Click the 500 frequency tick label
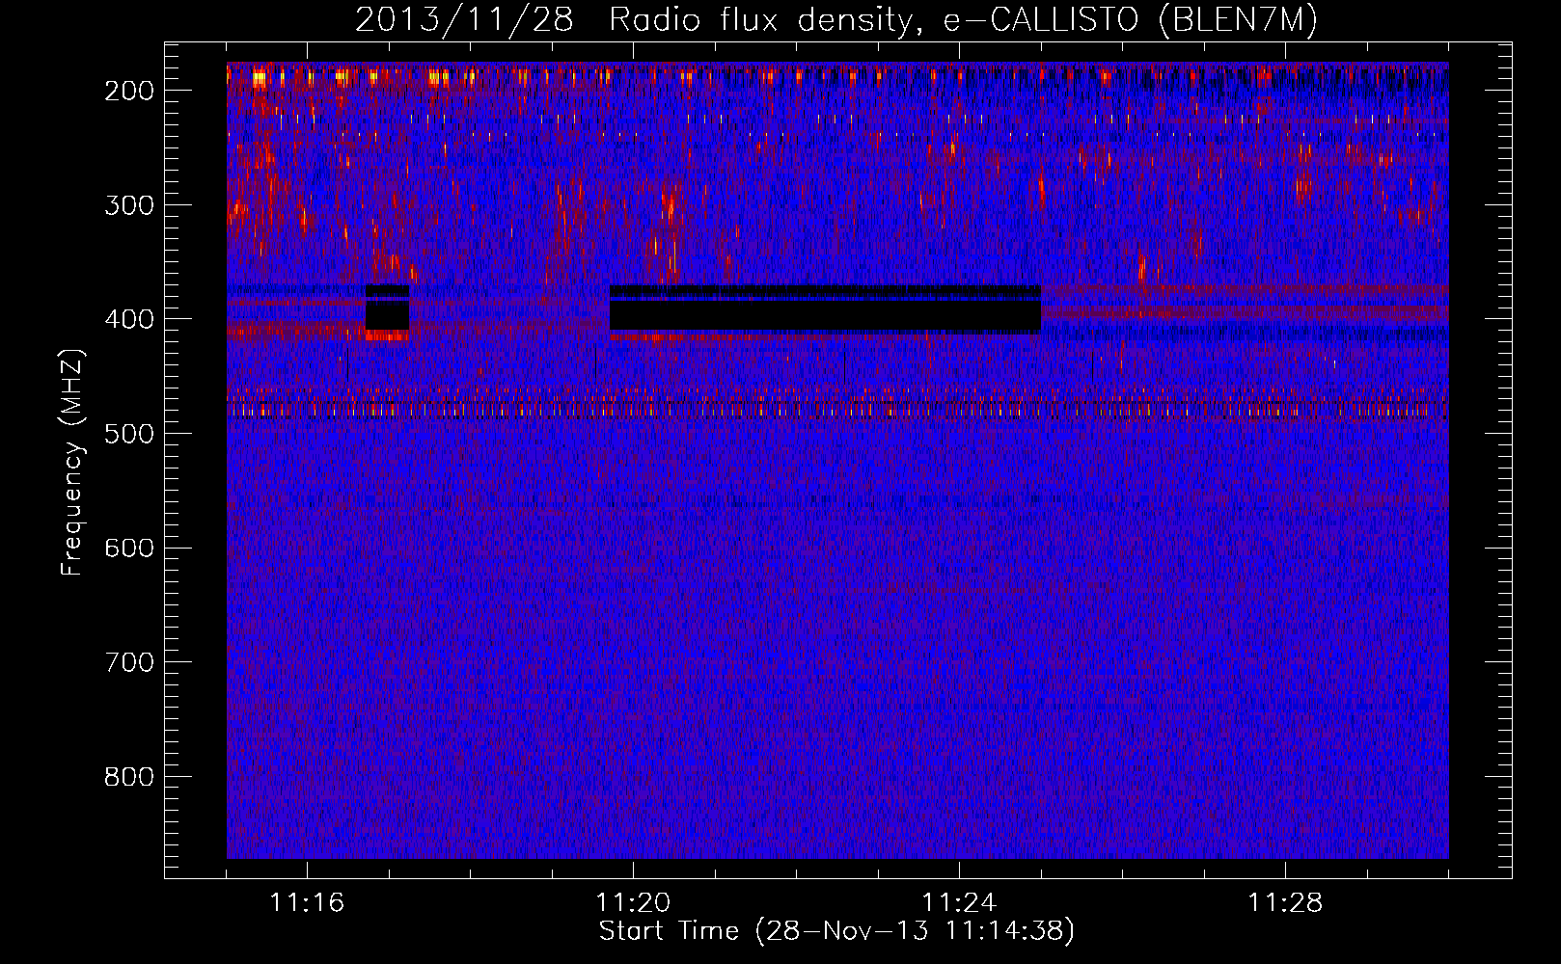 point(128,434)
